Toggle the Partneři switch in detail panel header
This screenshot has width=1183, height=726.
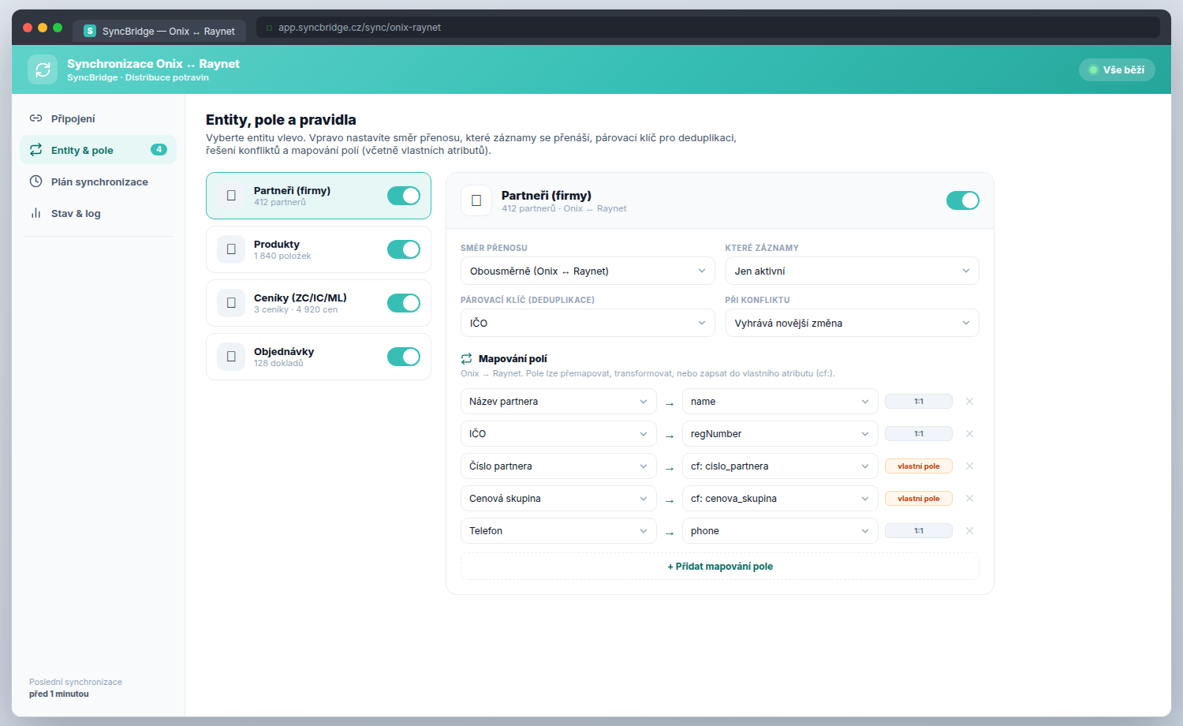click(963, 200)
